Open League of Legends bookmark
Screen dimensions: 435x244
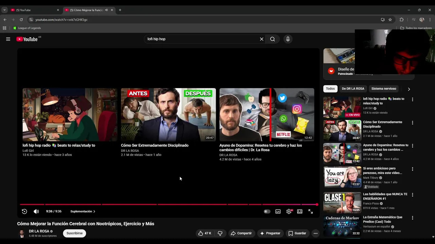[x=27, y=28]
